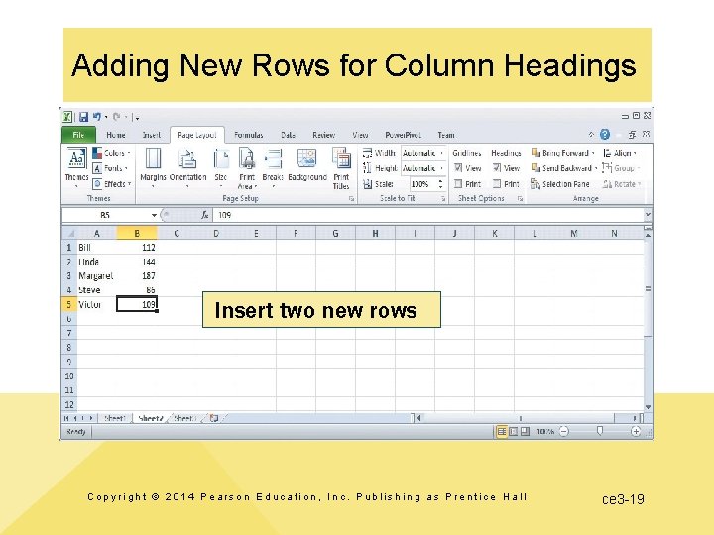Switch to the Home tab
The height and width of the screenshot is (535, 714).
[116, 135]
